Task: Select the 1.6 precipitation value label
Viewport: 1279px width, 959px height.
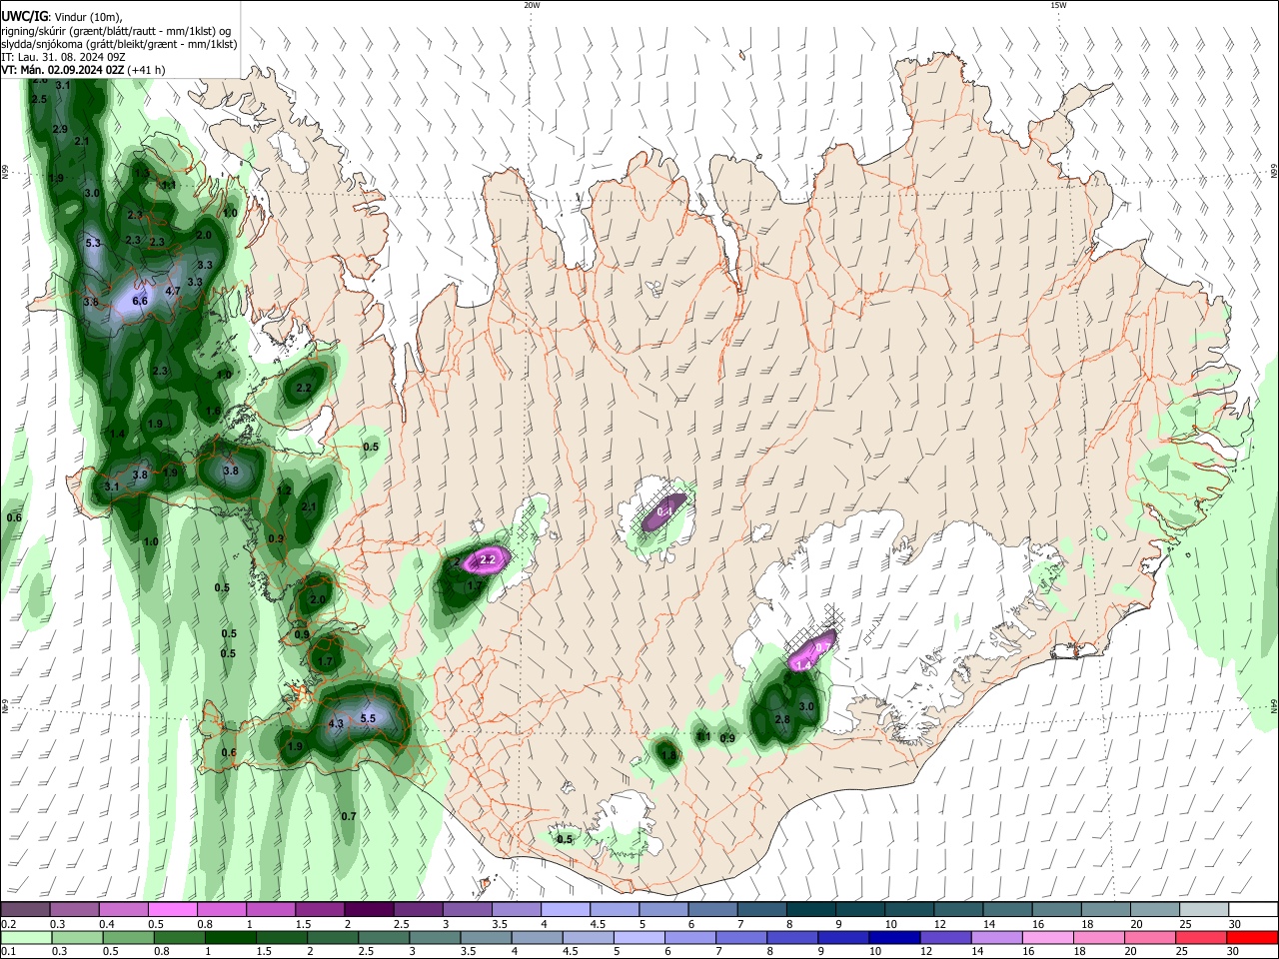Action: click(213, 412)
